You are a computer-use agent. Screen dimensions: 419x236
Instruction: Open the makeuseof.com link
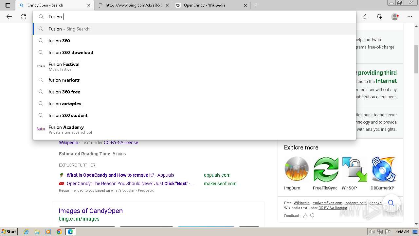pyautogui.click(x=220, y=184)
